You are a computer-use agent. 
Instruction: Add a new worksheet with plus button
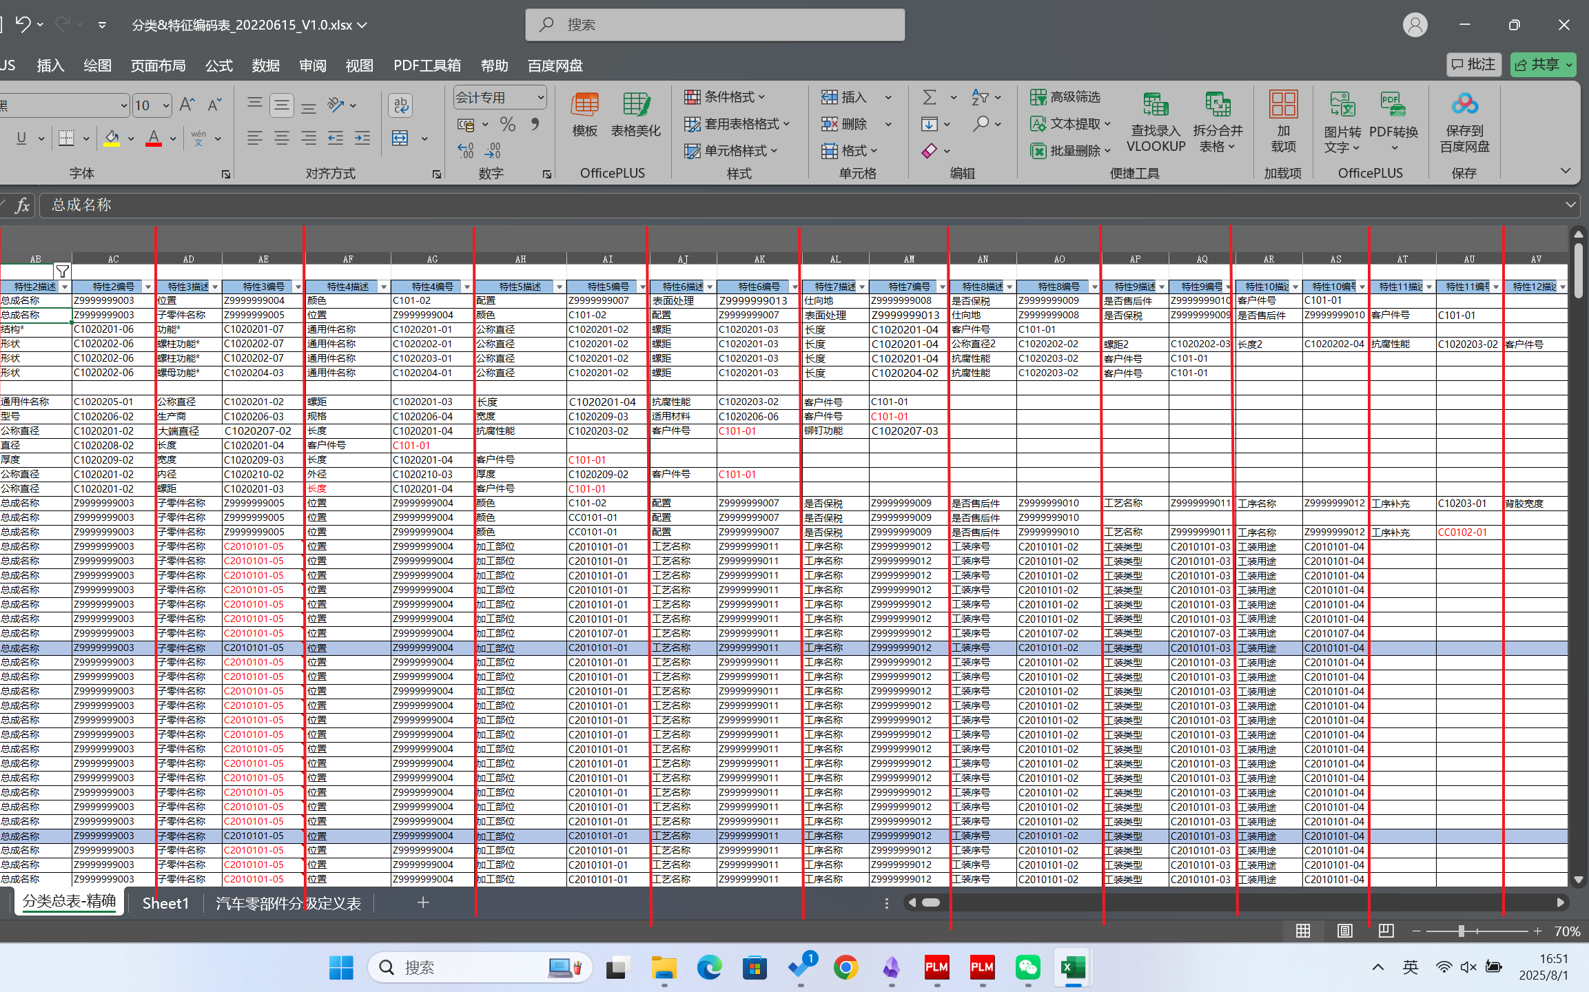(x=423, y=902)
